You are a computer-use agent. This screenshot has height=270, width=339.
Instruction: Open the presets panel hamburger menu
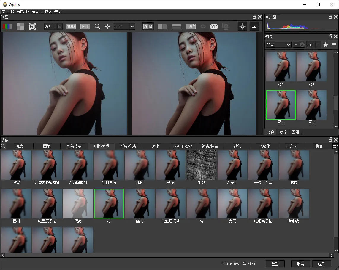click(x=334, y=45)
